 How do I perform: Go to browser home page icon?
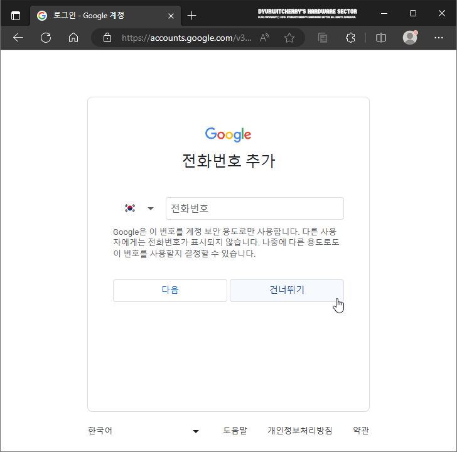coord(73,38)
